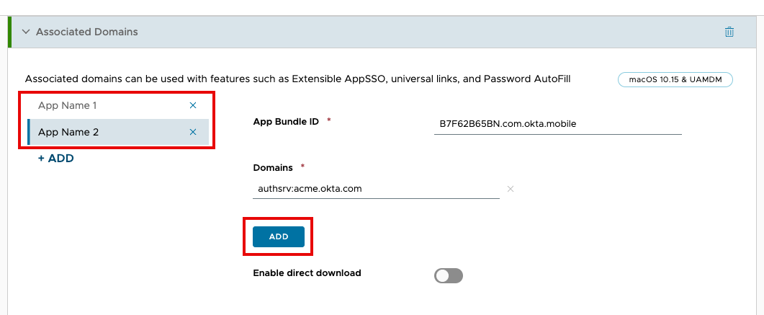Click the App Bundle ID label

(286, 121)
